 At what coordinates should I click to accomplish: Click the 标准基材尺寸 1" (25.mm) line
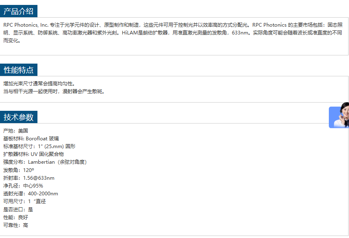click(x=39, y=146)
